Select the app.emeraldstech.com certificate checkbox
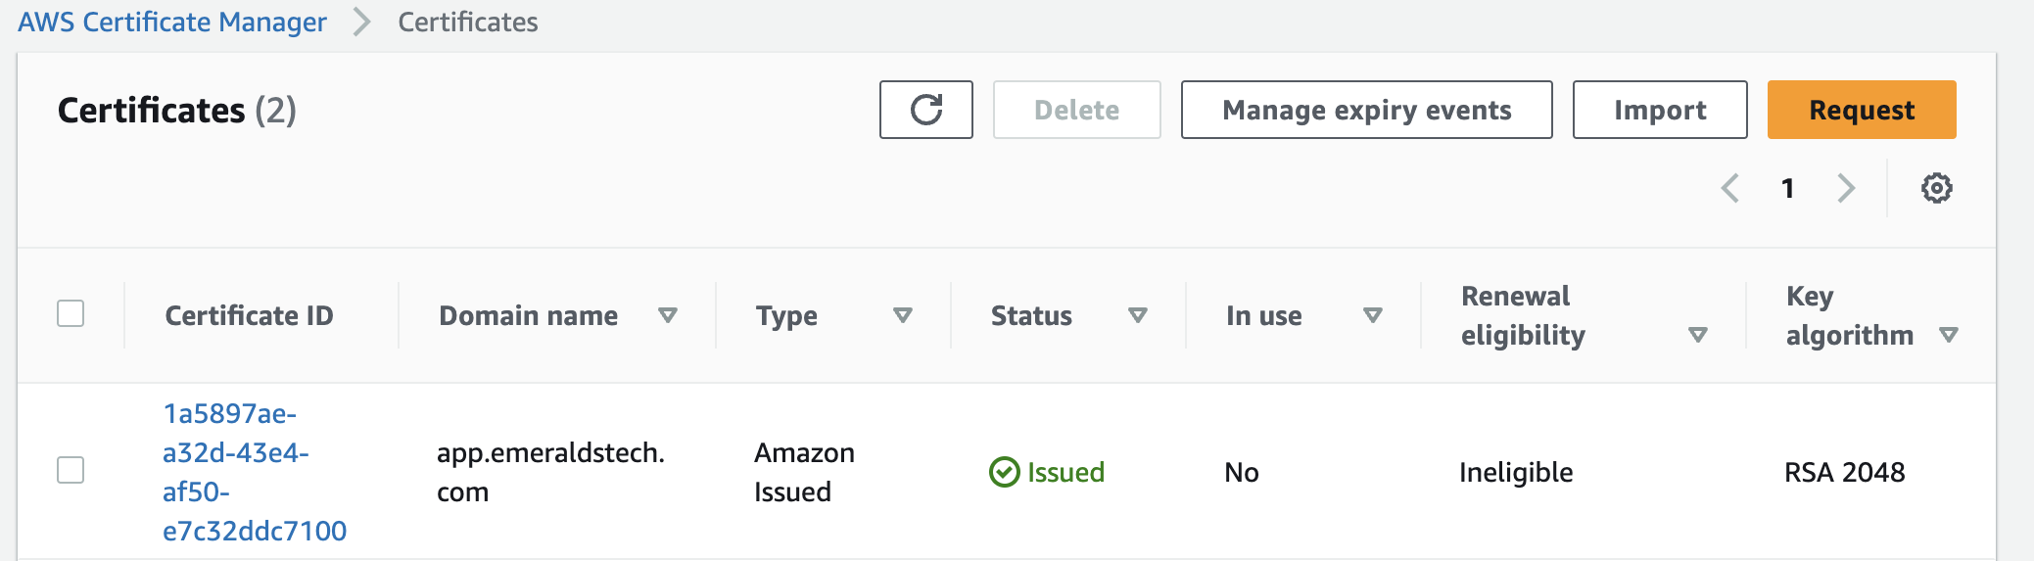The height and width of the screenshot is (561, 2034). [71, 470]
